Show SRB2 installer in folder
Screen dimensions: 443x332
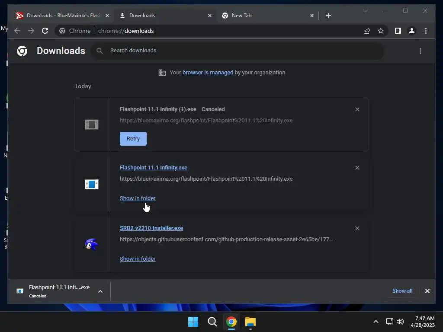click(138, 259)
